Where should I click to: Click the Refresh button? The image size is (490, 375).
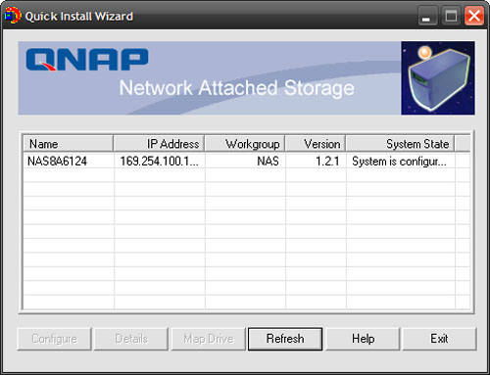tap(285, 339)
